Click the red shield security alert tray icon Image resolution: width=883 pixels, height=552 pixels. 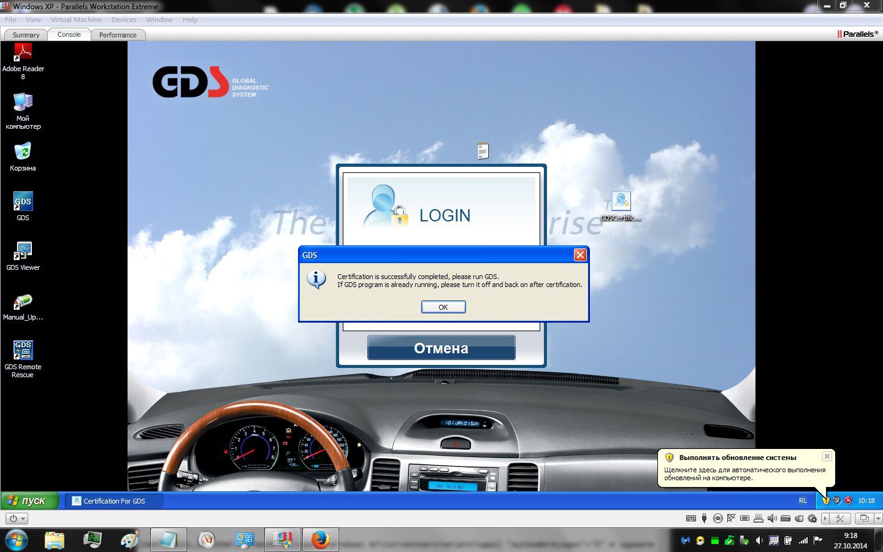848,500
